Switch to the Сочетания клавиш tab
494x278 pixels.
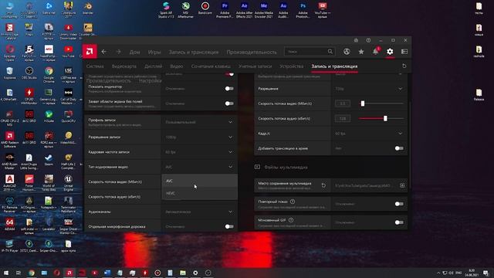pyautogui.click(x=211, y=66)
